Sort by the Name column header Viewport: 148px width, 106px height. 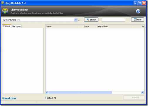[x=62, y=26]
